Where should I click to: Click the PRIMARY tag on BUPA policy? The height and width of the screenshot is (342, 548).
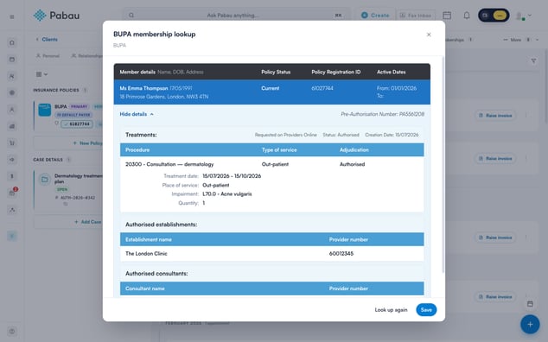click(x=79, y=106)
